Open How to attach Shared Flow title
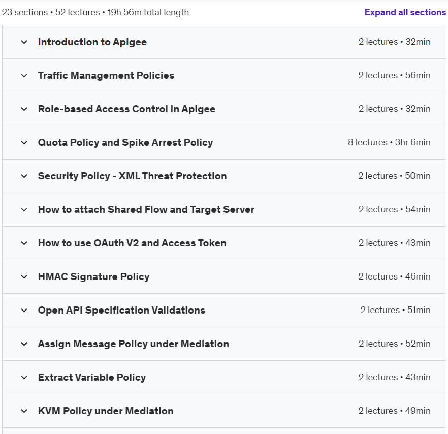The image size is (448, 434). point(146,209)
